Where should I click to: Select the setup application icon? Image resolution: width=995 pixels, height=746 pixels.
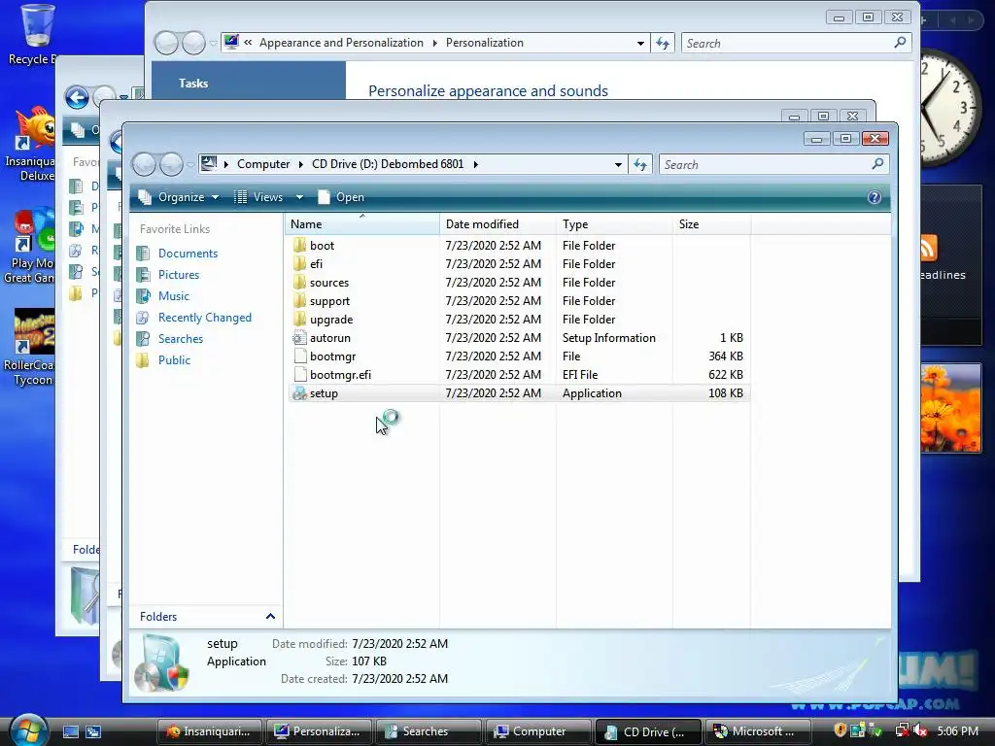point(299,393)
